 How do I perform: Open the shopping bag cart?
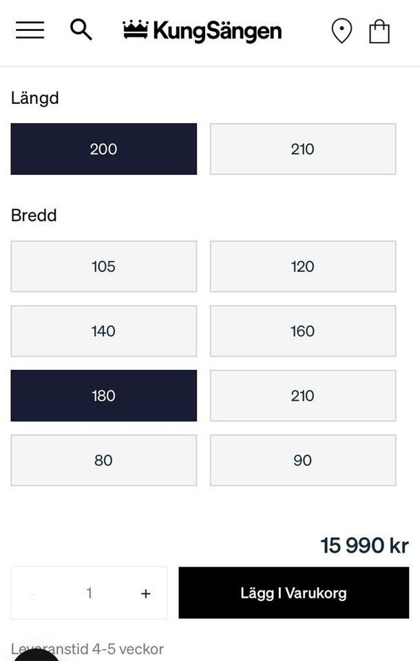[x=379, y=31]
